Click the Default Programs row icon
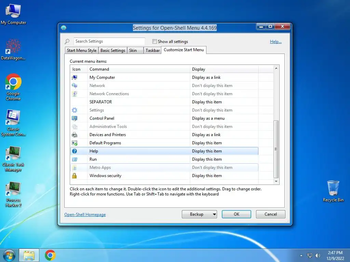The width and height of the screenshot is (350, 262). coord(75,143)
